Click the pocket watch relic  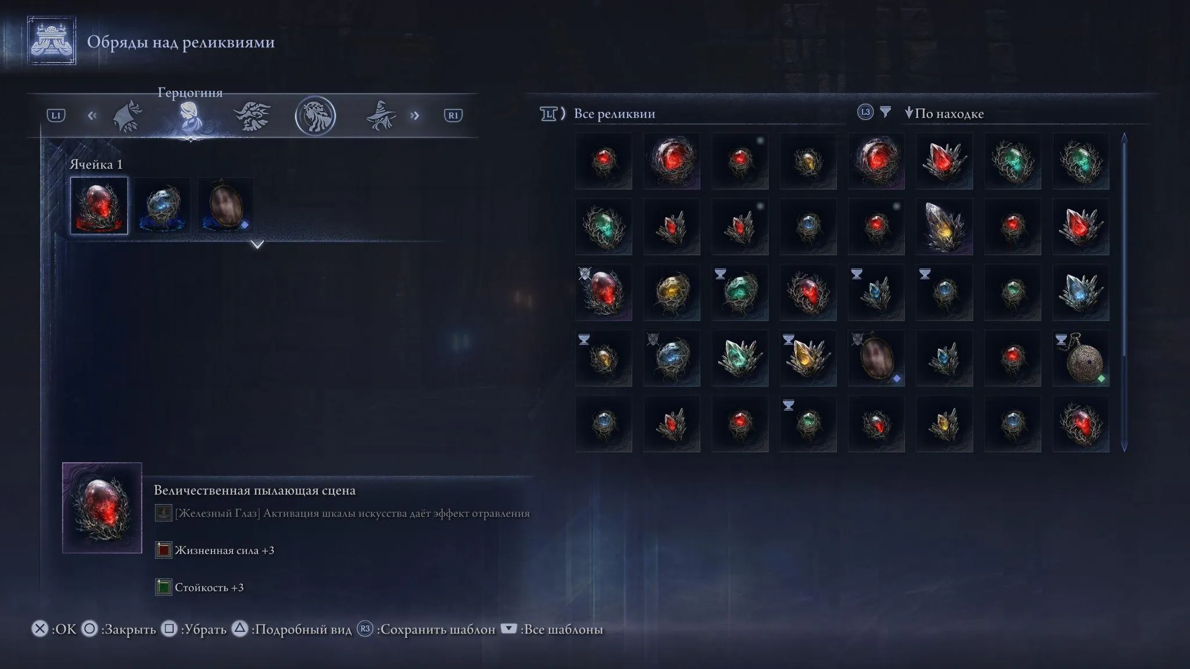point(1081,358)
